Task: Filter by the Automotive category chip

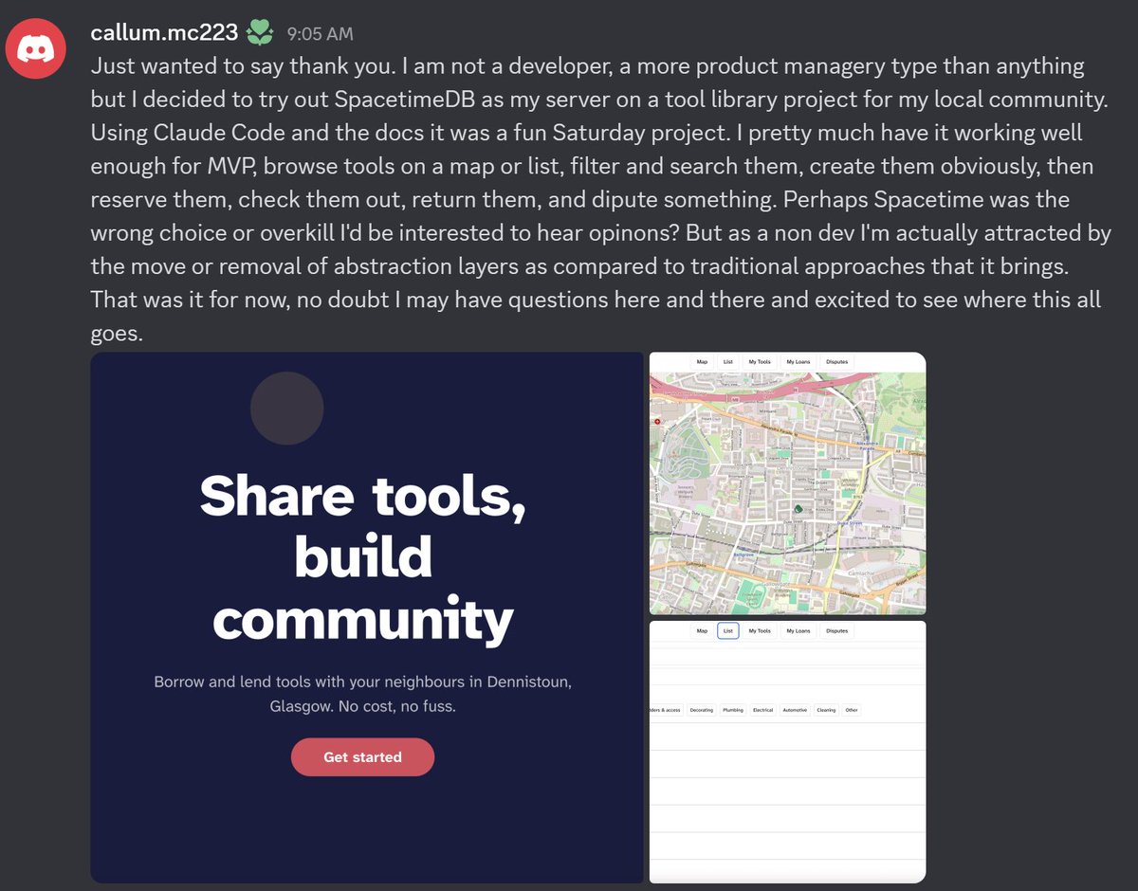Action: point(795,710)
